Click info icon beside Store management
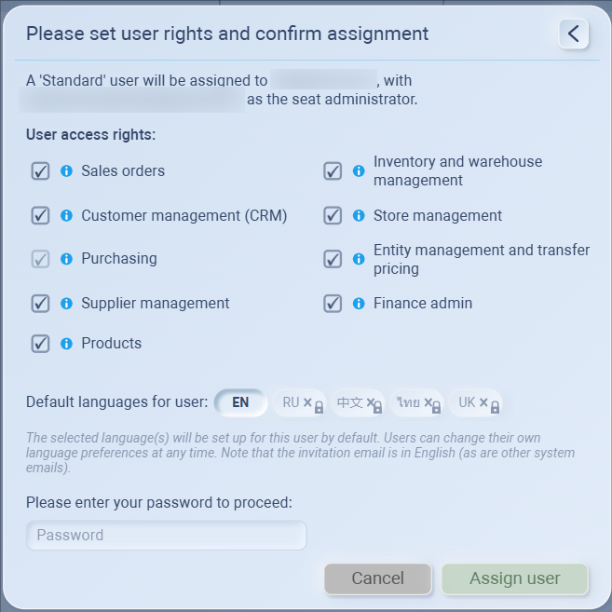Screen dimensions: 612x612 [359, 216]
